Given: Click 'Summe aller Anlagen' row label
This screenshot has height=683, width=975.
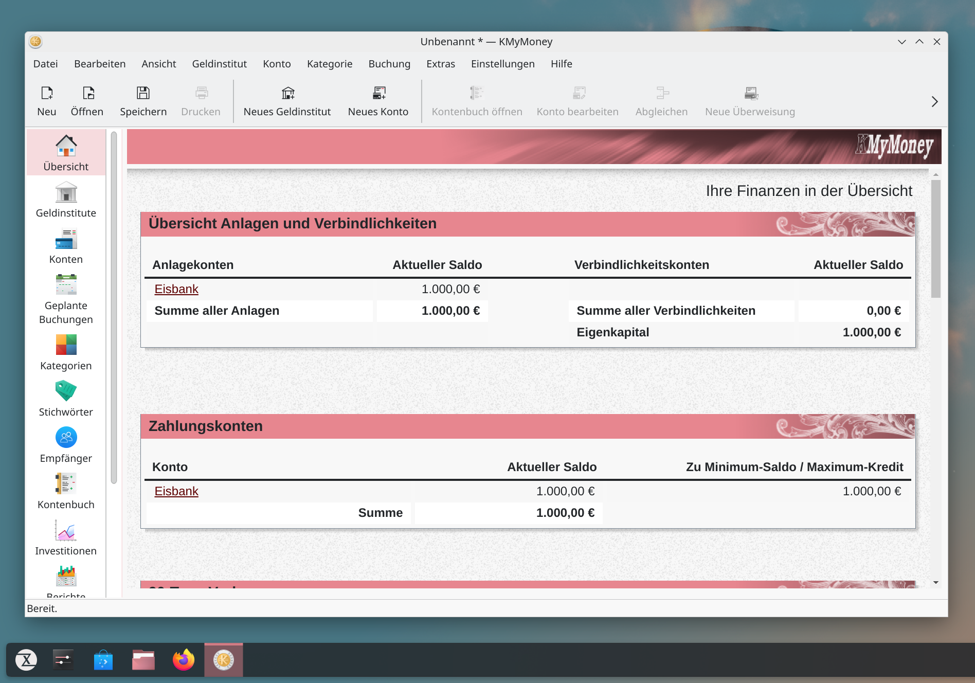Looking at the screenshot, I should coord(217,311).
